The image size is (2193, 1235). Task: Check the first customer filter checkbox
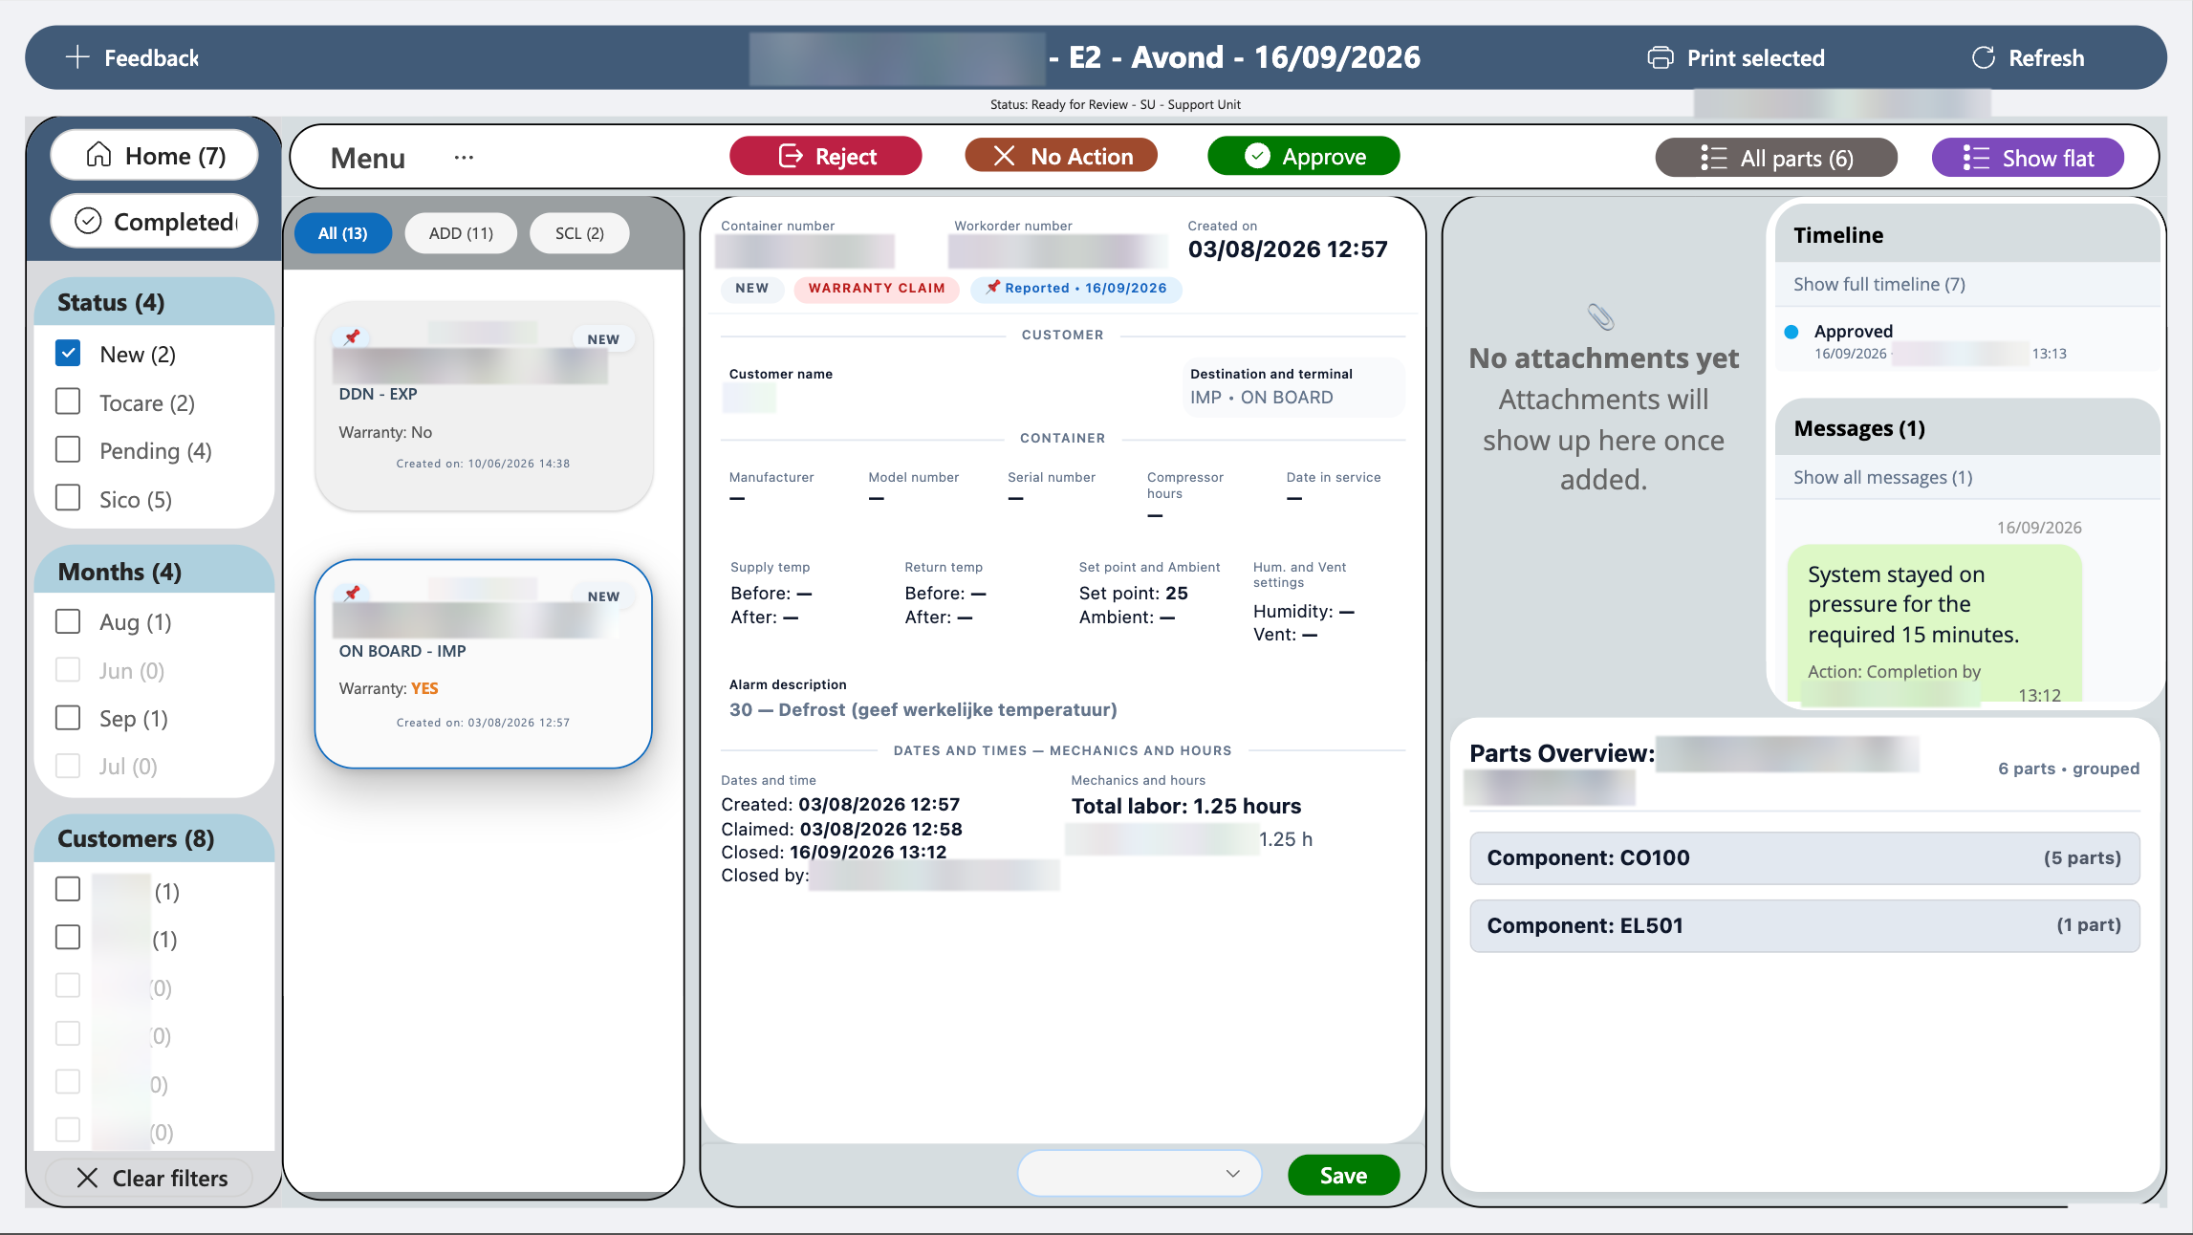[68, 889]
